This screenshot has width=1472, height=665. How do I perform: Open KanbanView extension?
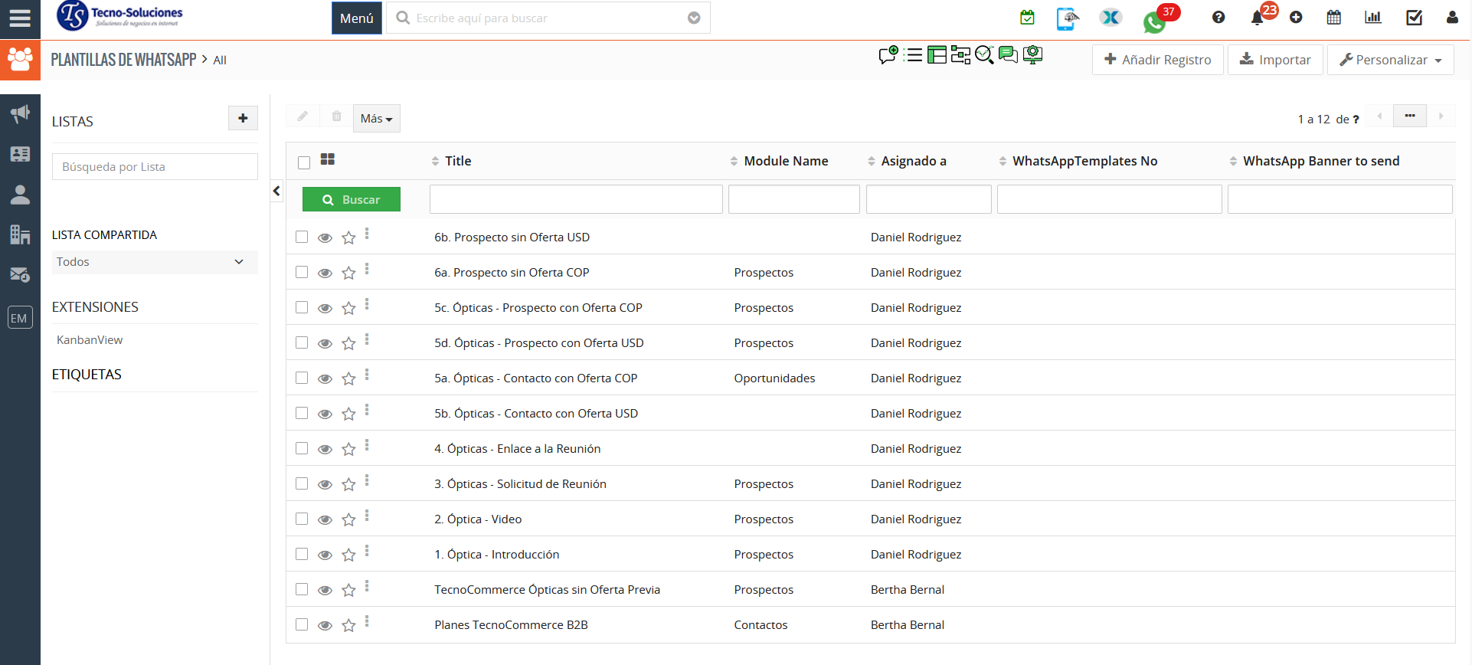pyautogui.click(x=90, y=340)
